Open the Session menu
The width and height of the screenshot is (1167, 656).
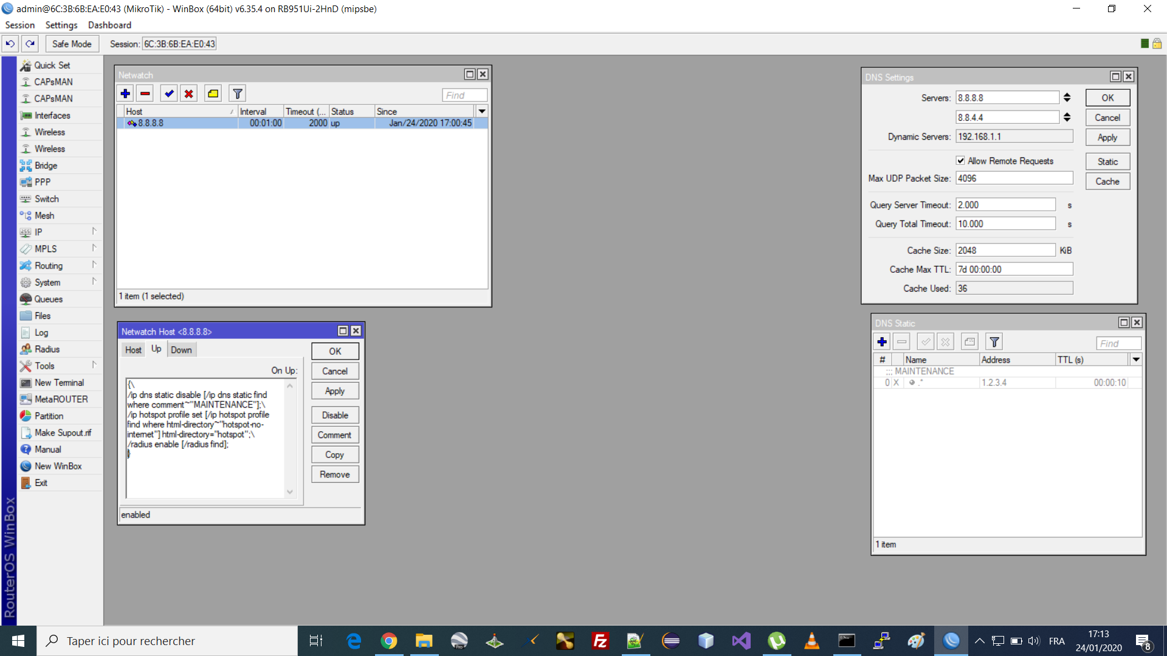(20, 25)
